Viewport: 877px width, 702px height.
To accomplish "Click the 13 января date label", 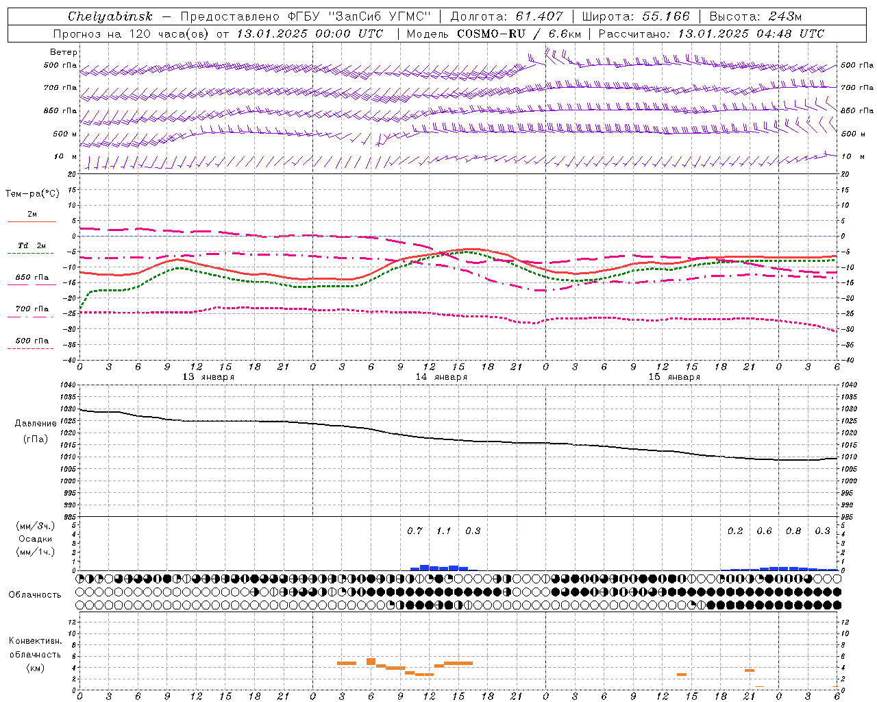I will (208, 377).
